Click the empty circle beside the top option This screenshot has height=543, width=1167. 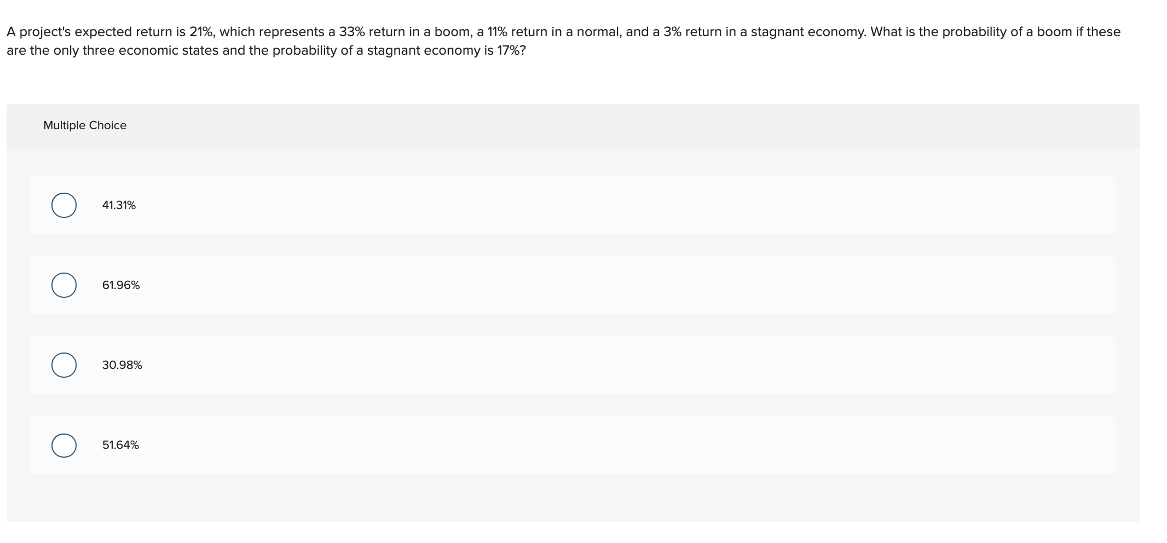[x=63, y=205]
